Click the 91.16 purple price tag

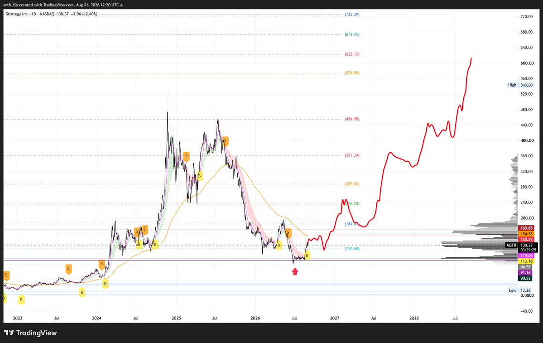525,273
